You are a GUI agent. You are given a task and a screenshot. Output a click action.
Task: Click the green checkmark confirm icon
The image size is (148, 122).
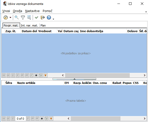coord(37,18)
